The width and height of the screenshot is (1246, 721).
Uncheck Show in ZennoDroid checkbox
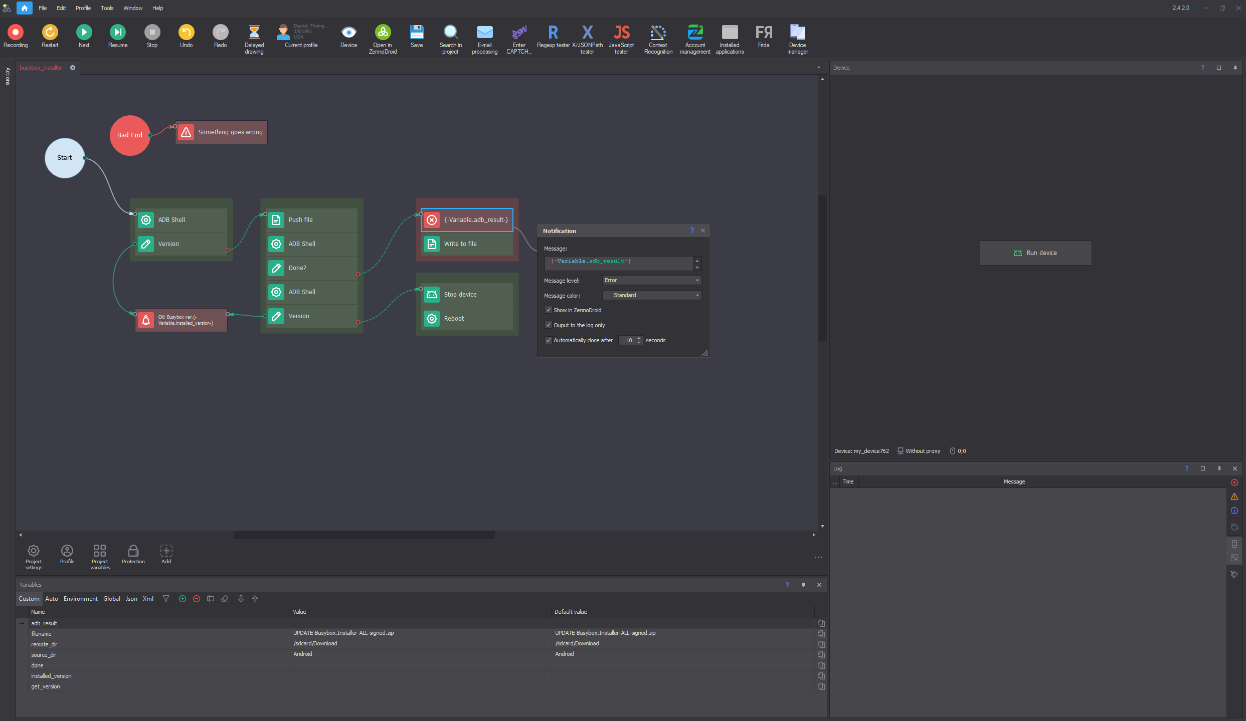[x=549, y=310]
